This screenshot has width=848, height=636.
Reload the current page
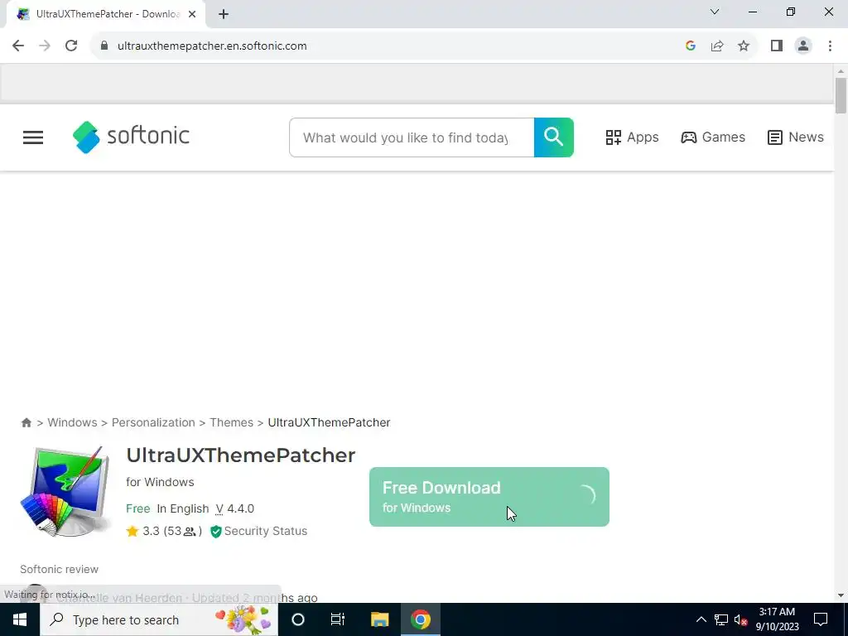[x=71, y=46]
